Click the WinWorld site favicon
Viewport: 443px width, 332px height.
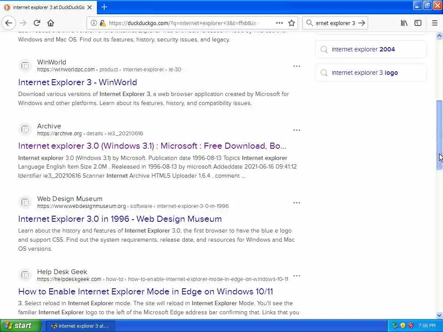(x=25, y=66)
